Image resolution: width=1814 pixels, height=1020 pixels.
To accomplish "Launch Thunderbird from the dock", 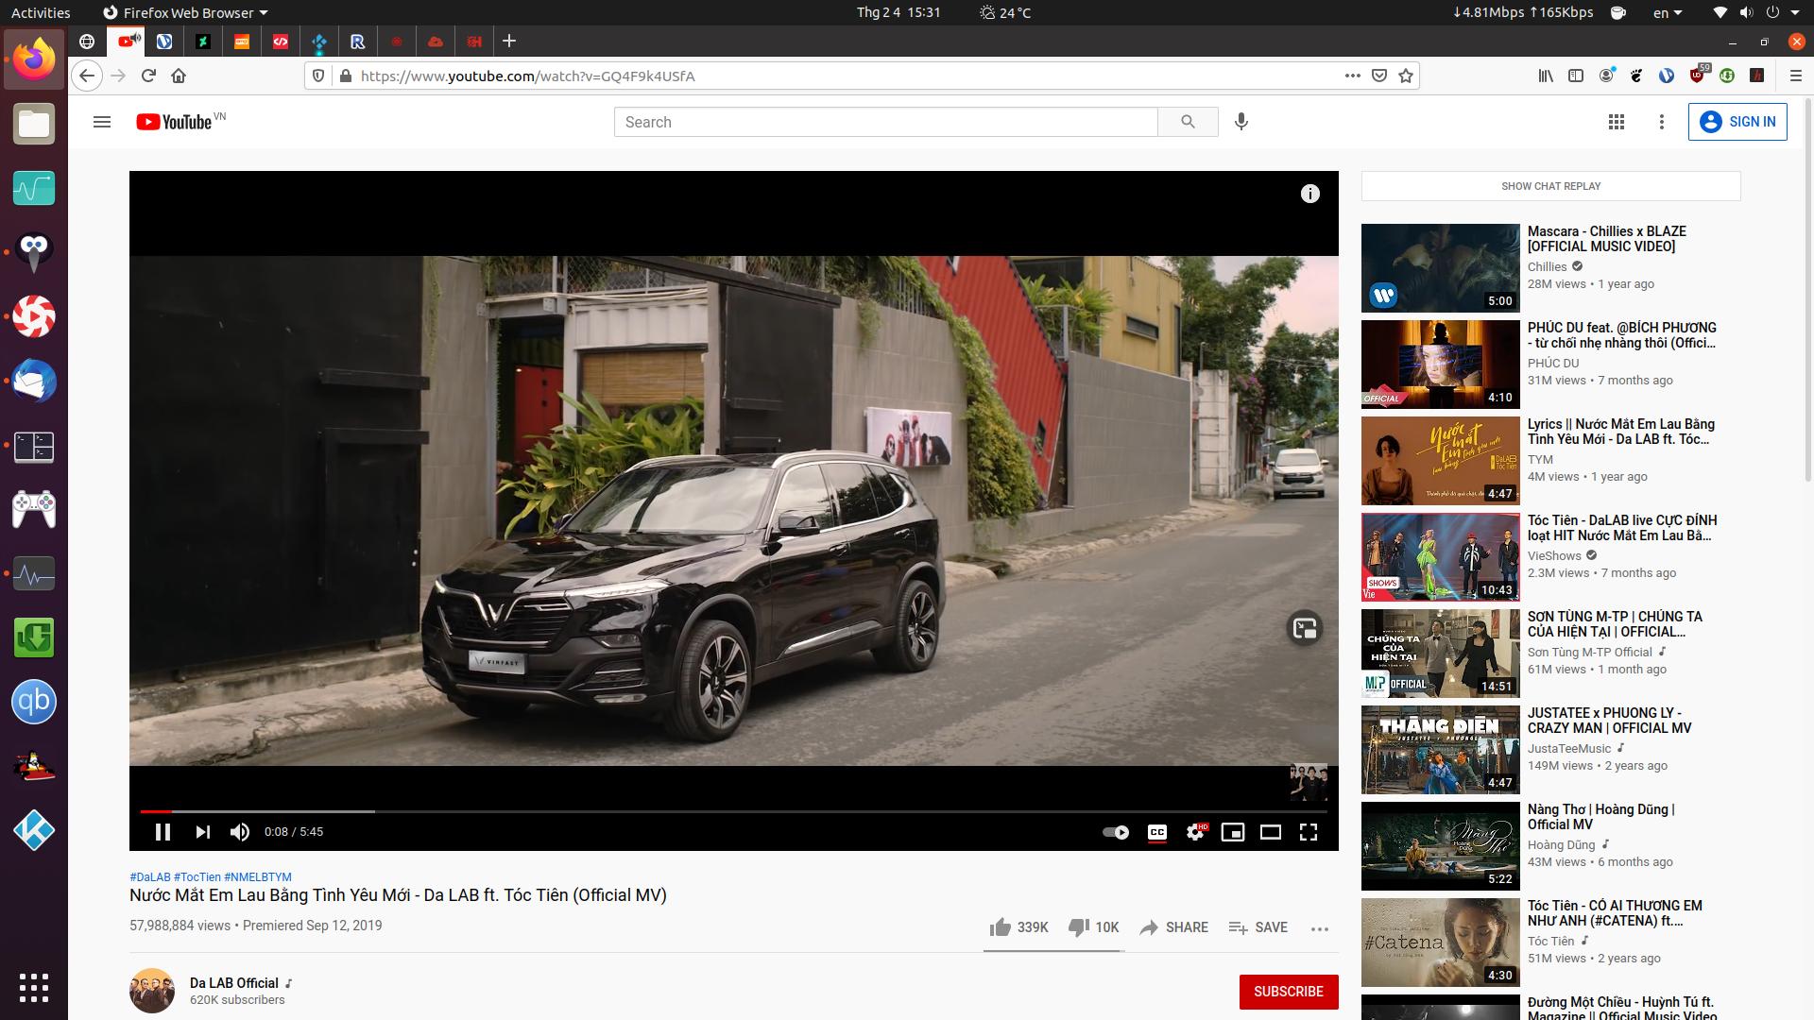I will click(x=34, y=381).
